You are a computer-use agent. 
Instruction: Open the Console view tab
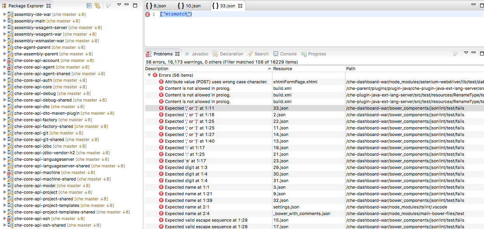285,54
